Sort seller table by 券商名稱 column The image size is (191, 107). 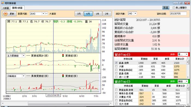(x=128, y=86)
